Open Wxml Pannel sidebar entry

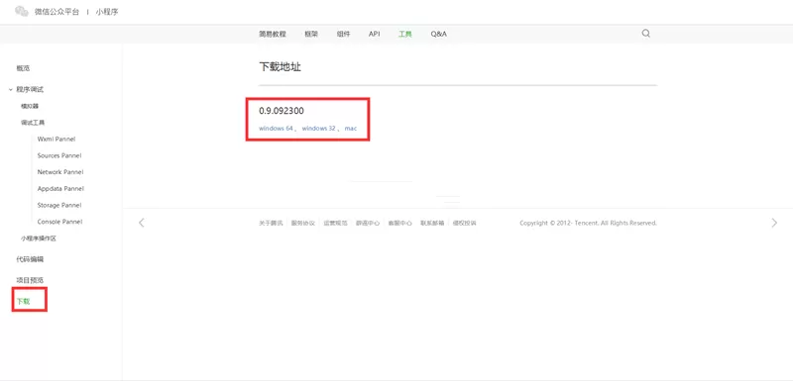point(57,139)
